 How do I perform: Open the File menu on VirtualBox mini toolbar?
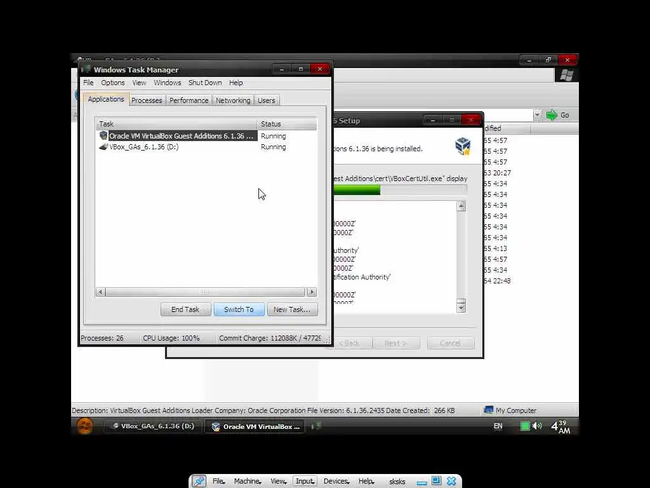[218, 482]
